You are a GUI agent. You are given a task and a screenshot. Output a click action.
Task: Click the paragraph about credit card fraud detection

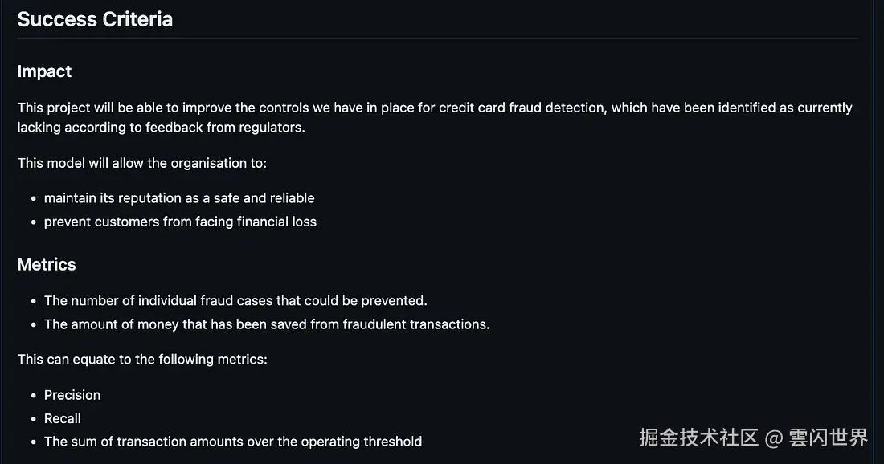435,117
